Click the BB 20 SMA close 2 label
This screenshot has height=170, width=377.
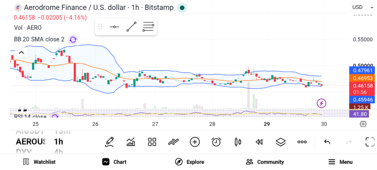click(x=39, y=39)
